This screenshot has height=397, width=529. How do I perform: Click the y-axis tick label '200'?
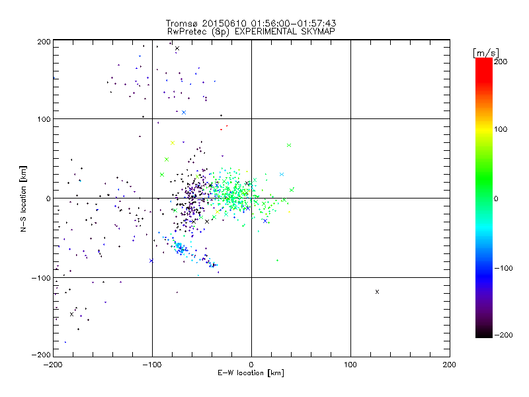pyautogui.click(x=44, y=42)
